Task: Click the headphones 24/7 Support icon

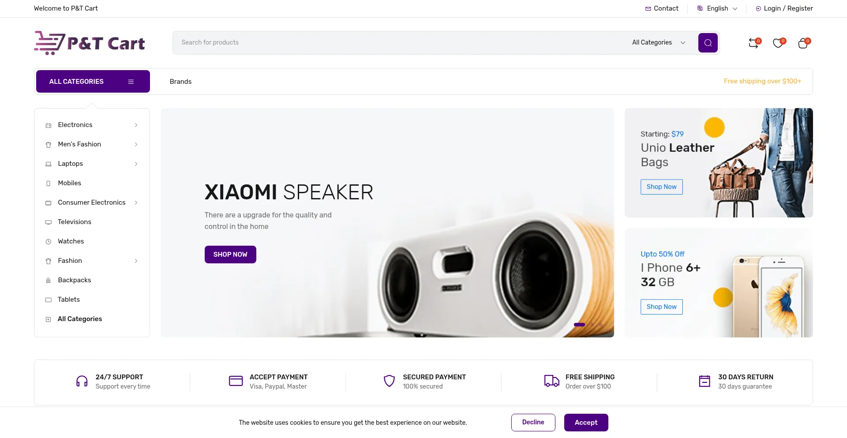Action: 82,381
